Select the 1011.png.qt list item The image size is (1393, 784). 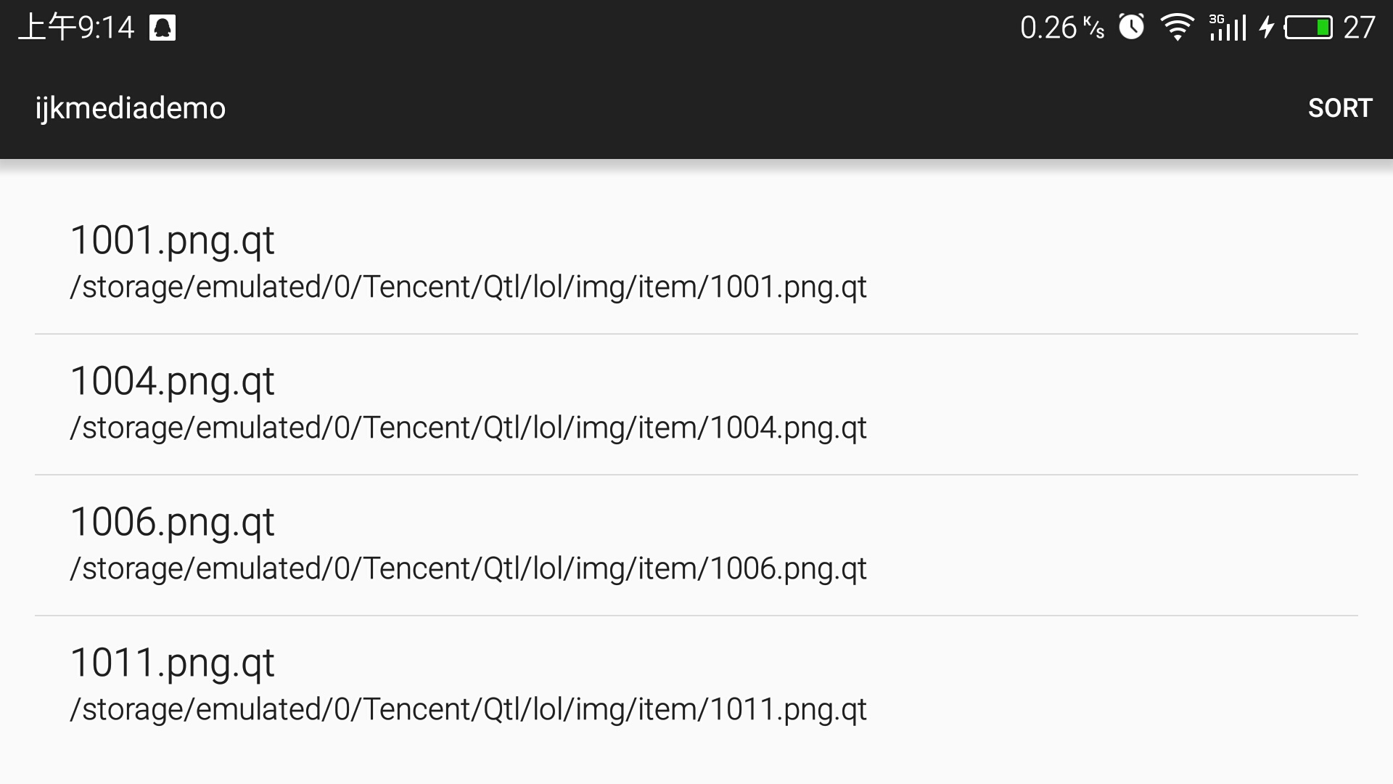click(696, 686)
